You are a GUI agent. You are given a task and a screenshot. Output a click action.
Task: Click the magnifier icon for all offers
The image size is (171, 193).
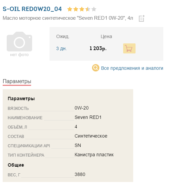[x=96, y=68]
